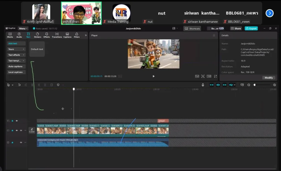Click the marker shield icon in timeline toolbar
281x171 pixels.
point(58,85)
